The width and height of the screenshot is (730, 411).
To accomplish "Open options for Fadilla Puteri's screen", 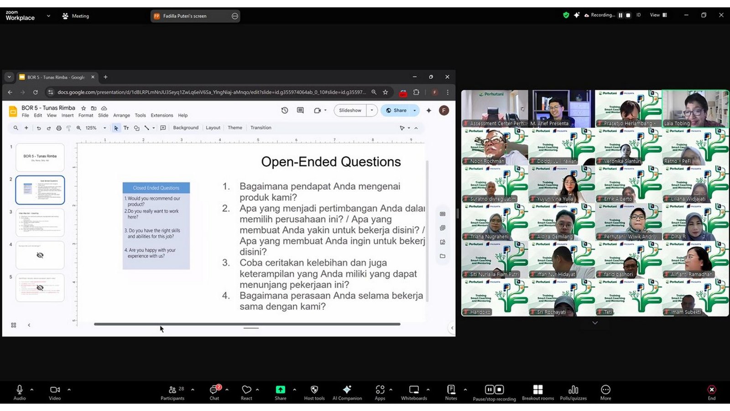I will [235, 16].
